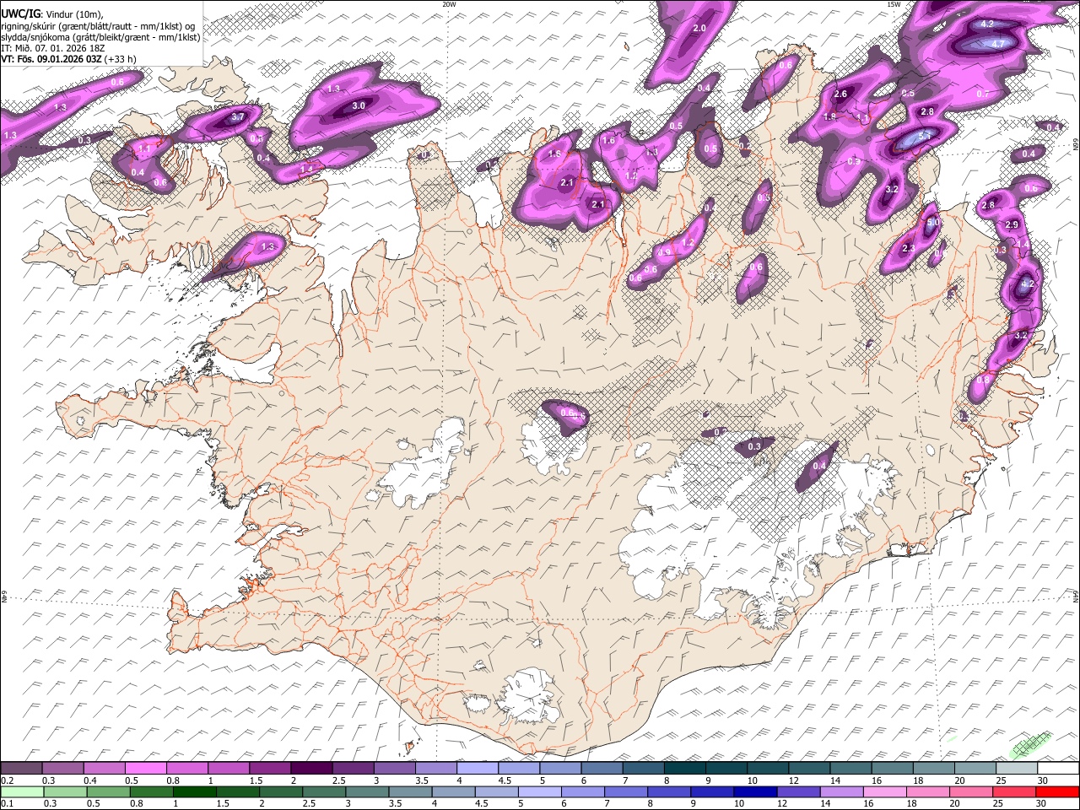Click the "3.0" snowfall value label
The image size is (1080, 810).
point(359,106)
